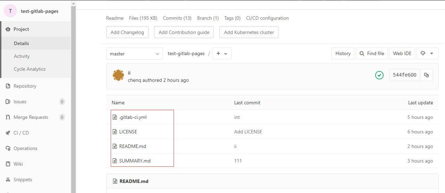445x193 pixels.
Task: Select Cycle Analytics in sidebar
Action: tap(30, 69)
